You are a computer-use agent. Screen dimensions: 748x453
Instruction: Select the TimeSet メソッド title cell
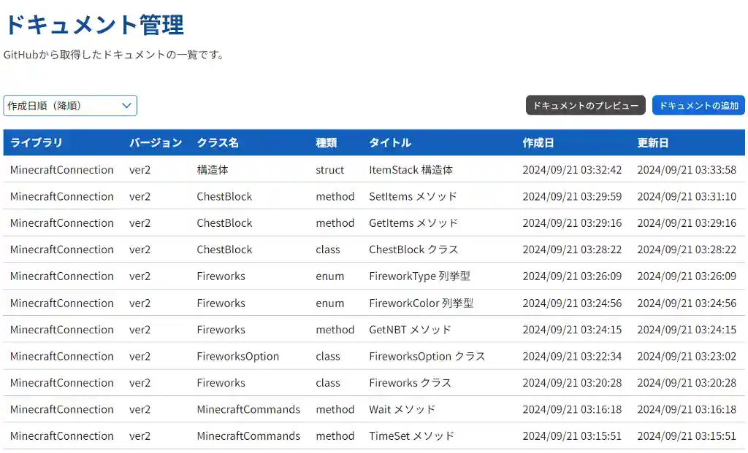412,435
